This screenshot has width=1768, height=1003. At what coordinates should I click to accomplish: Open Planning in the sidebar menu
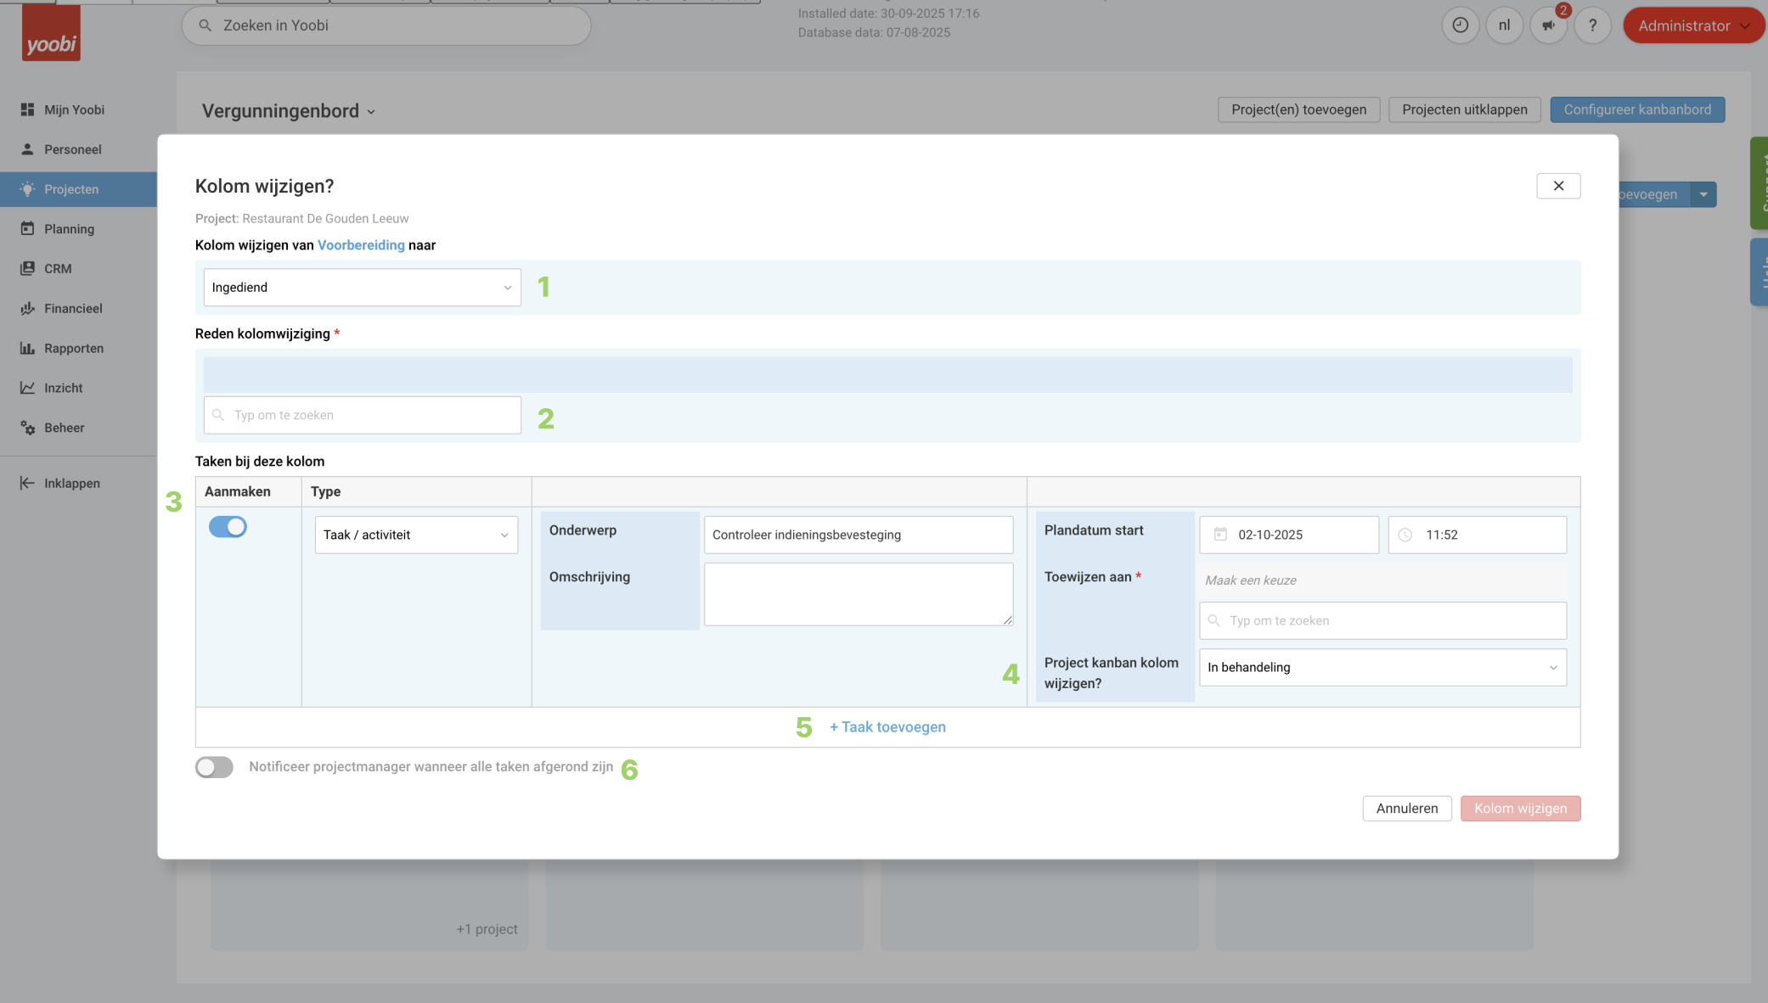(x=69, y=229)
